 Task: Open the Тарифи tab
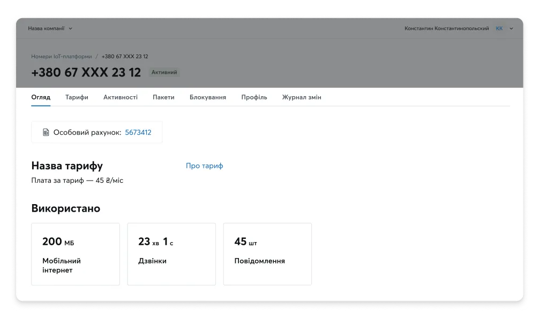point(77,97)
